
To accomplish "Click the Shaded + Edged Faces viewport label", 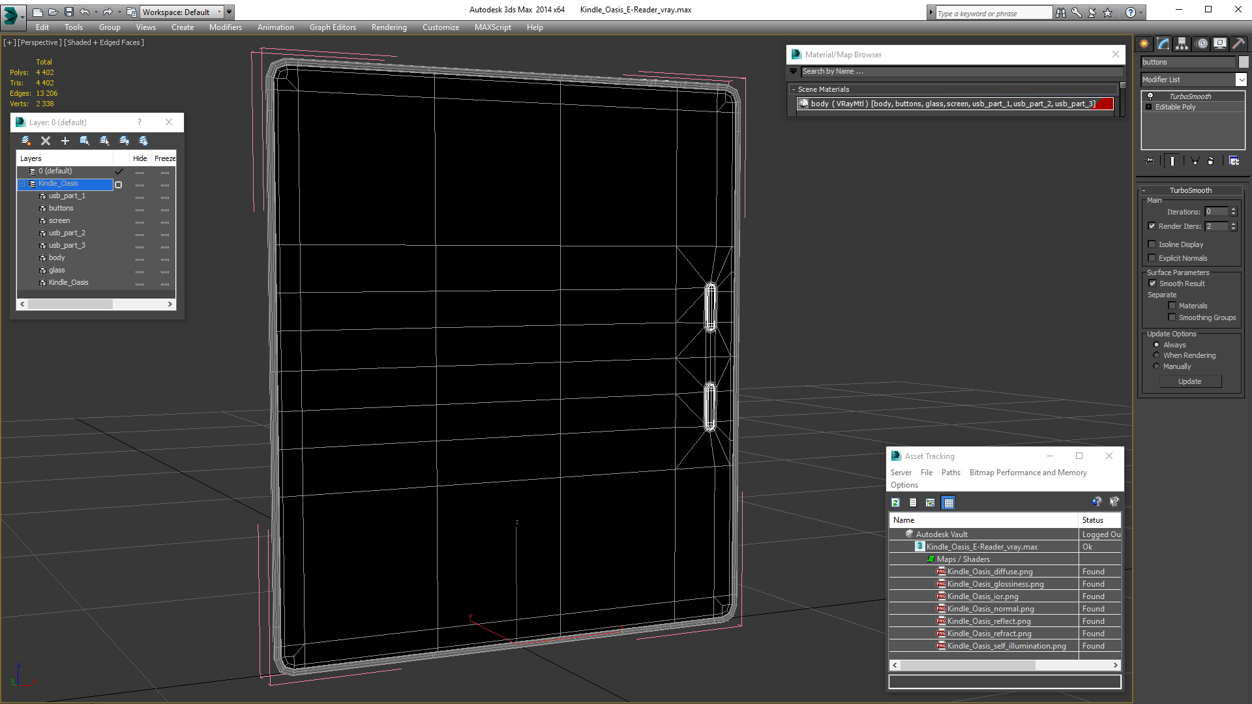I will tap(104, 42).
